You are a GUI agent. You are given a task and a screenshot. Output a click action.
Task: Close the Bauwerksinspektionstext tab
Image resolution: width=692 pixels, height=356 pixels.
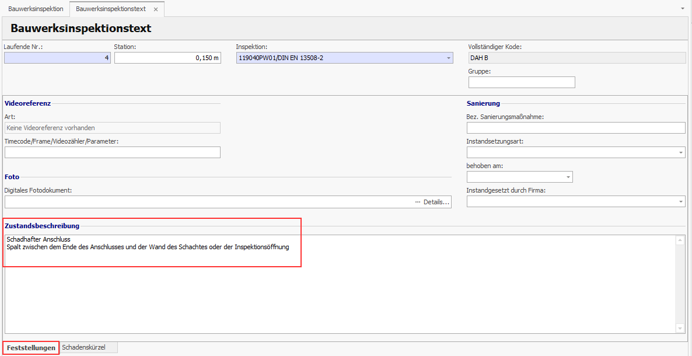156,9
